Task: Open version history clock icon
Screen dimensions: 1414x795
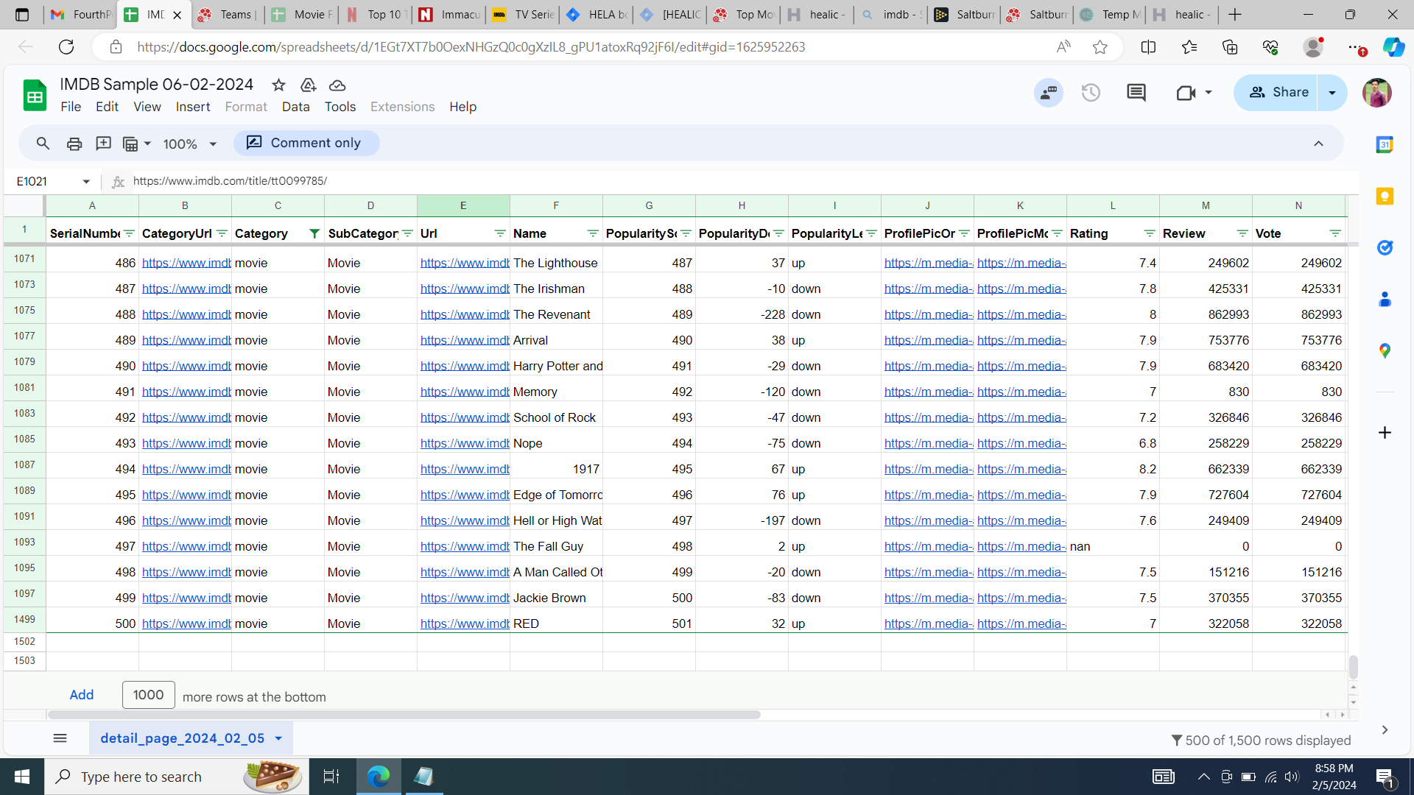Action: pos(1091,93)
